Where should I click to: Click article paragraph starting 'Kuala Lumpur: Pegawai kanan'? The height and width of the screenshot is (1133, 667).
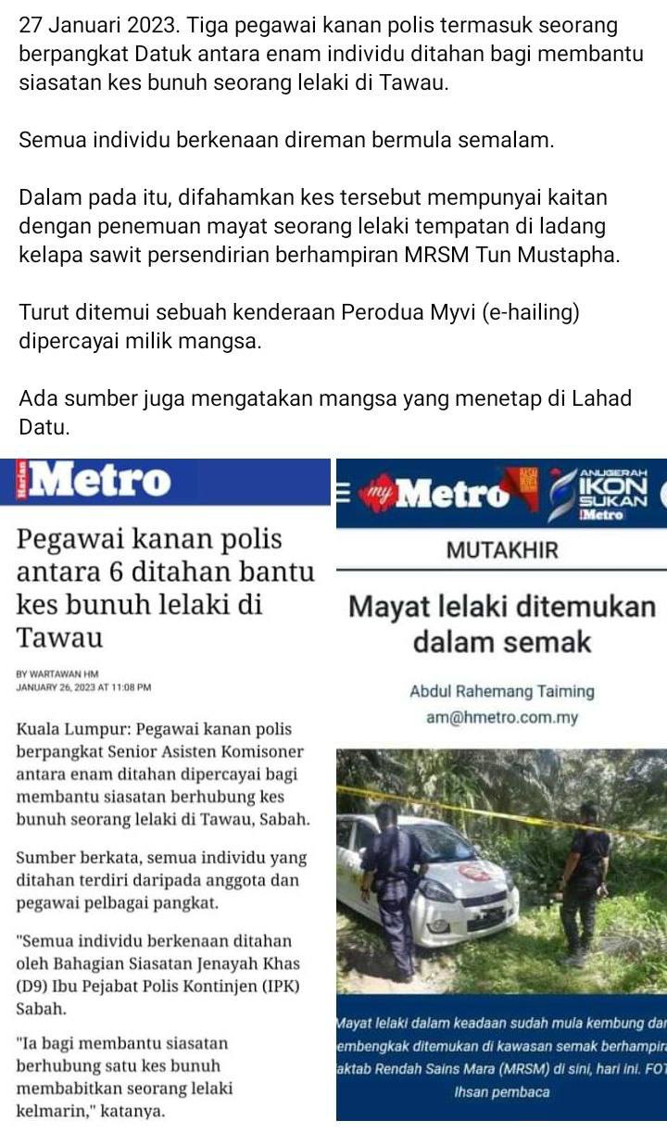pyautogui.click(x=163, y=775)
